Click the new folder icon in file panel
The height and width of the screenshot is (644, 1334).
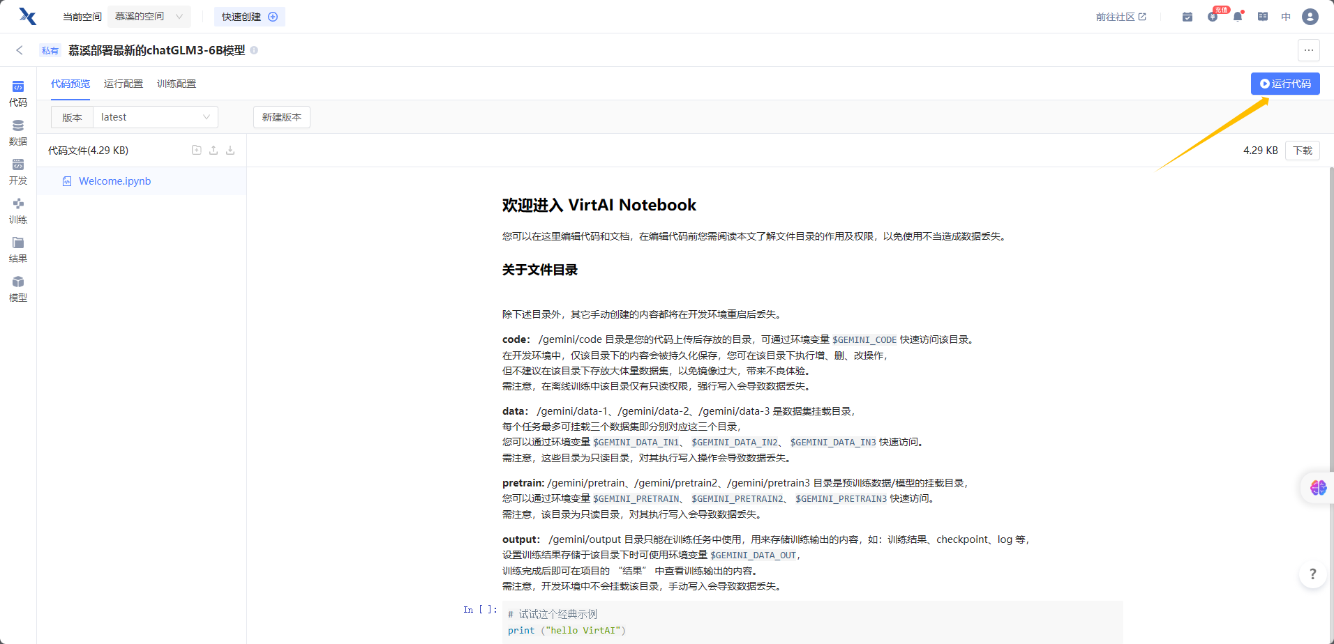(197, 150)
